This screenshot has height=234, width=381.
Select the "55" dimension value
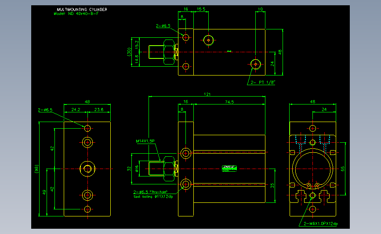[x=343, y=169]
